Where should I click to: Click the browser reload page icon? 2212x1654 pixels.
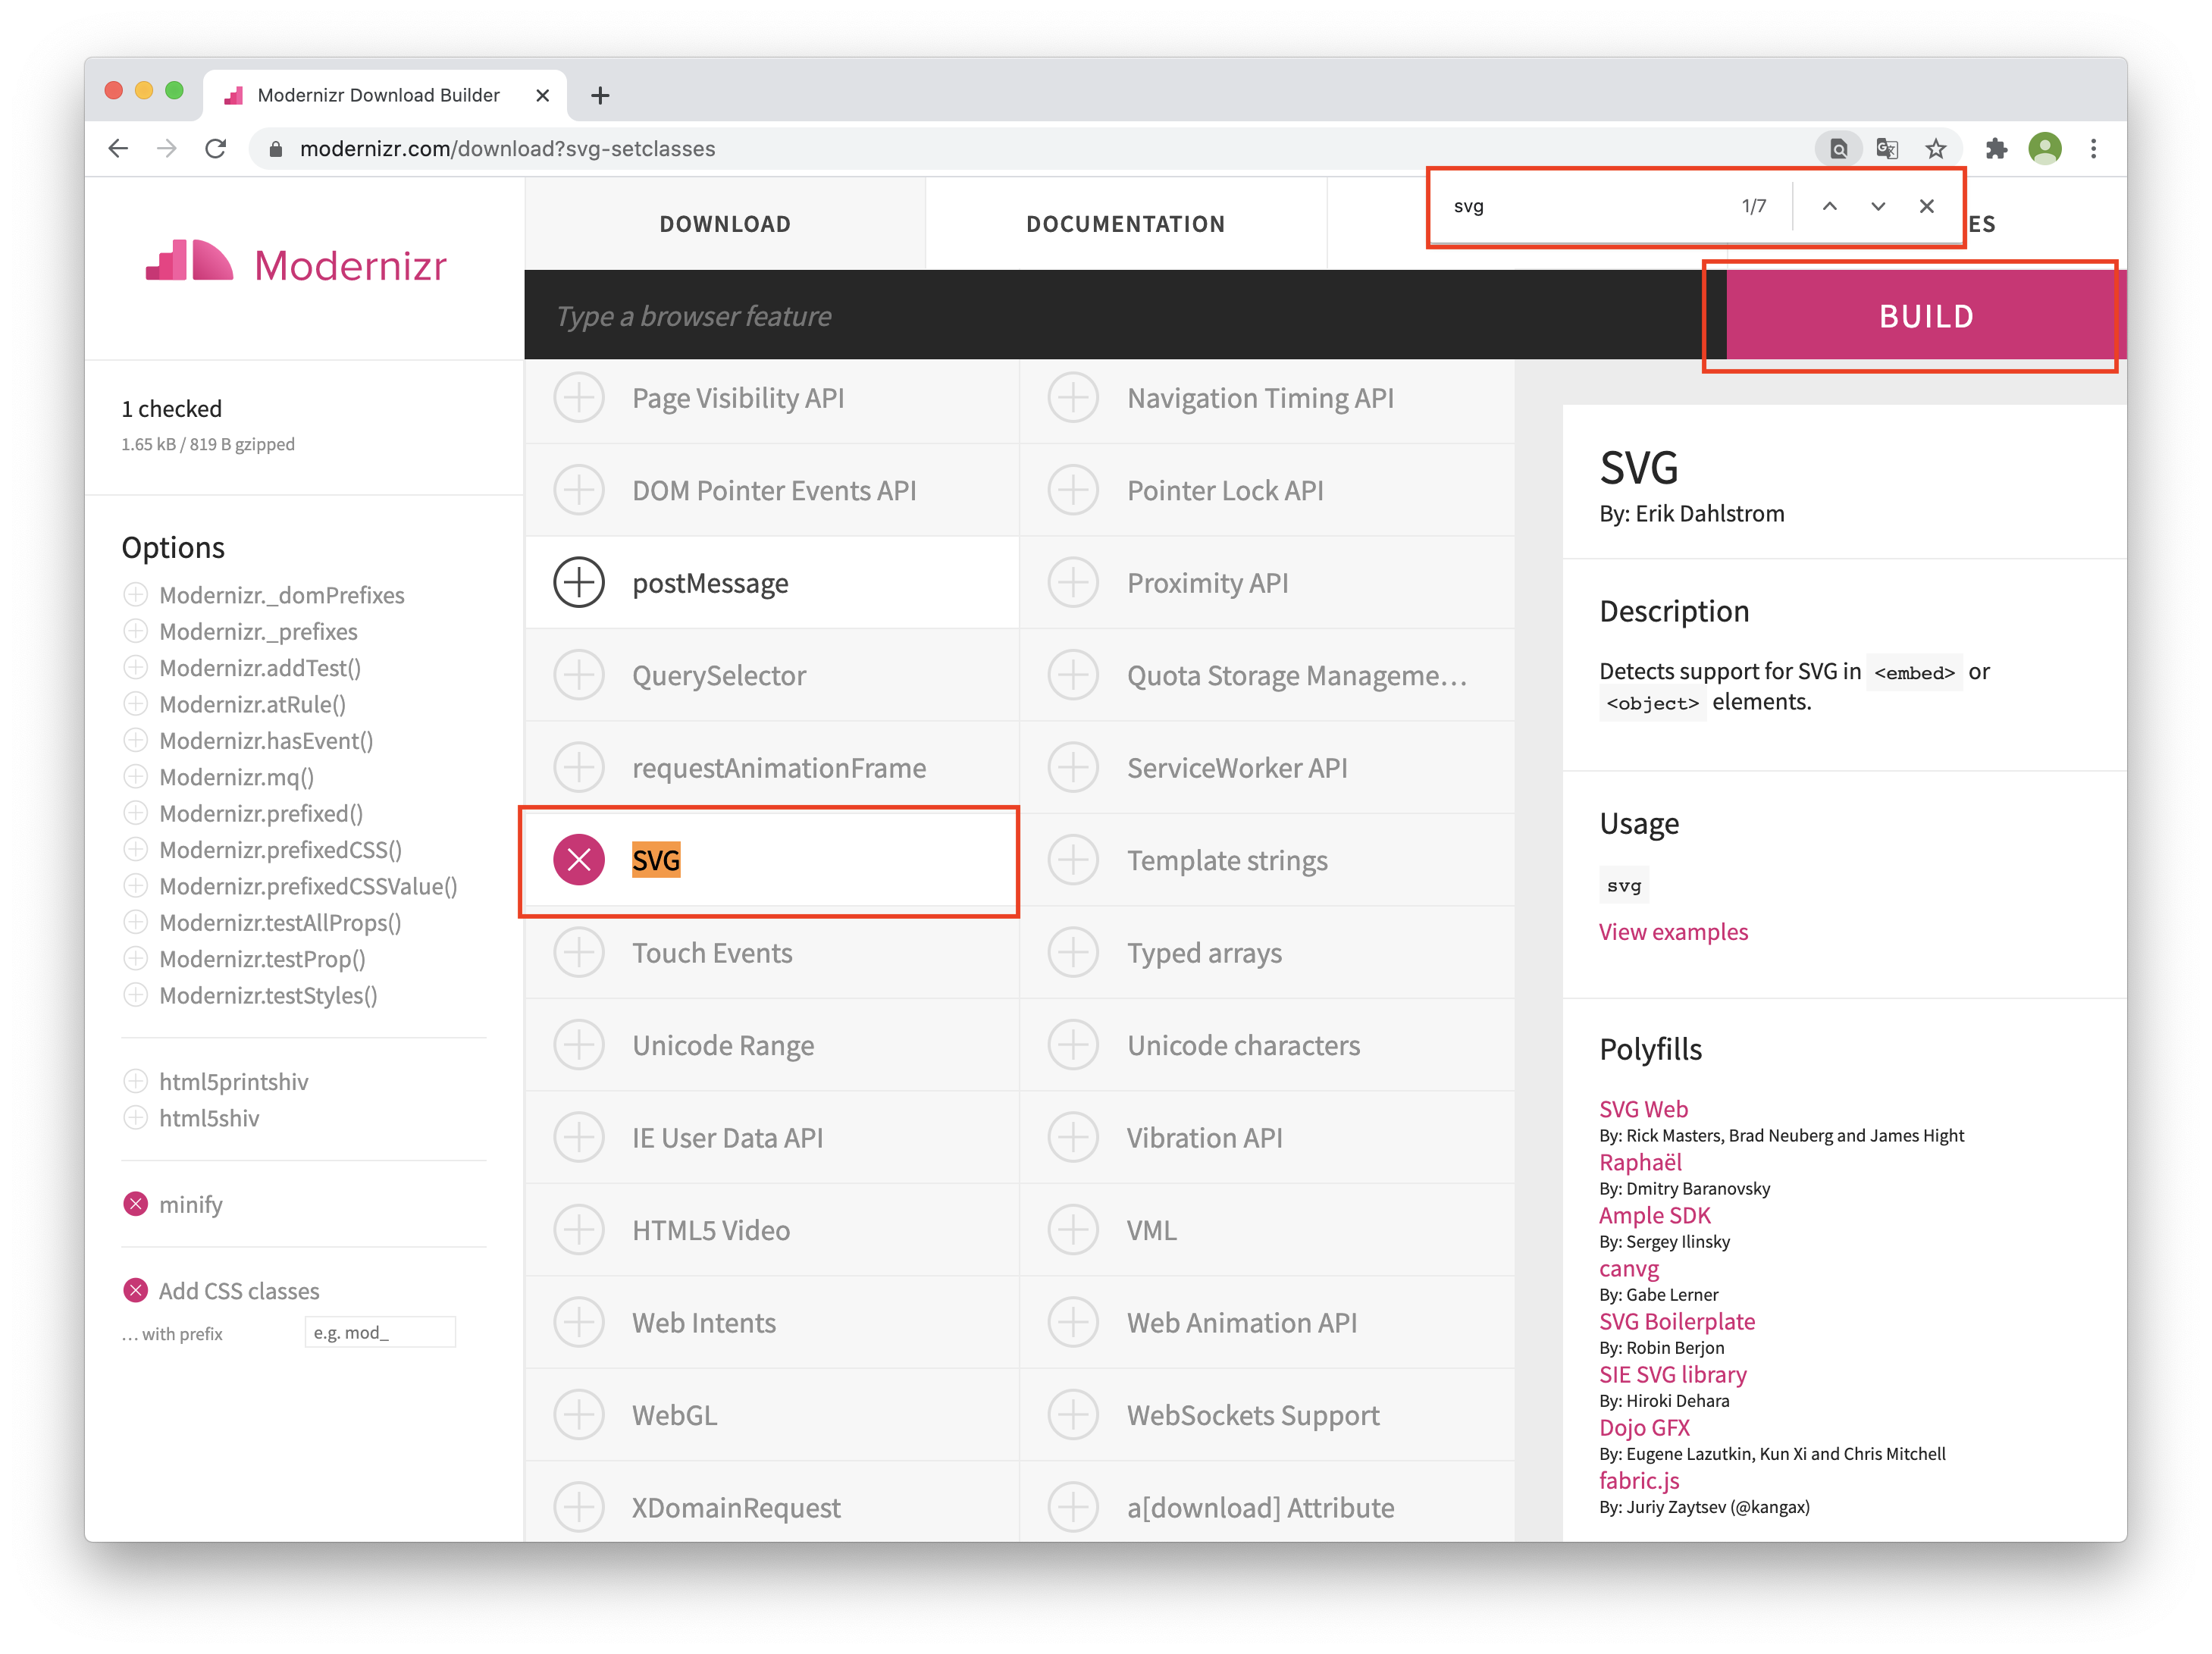pyautogui.click(x=215, y=149)
